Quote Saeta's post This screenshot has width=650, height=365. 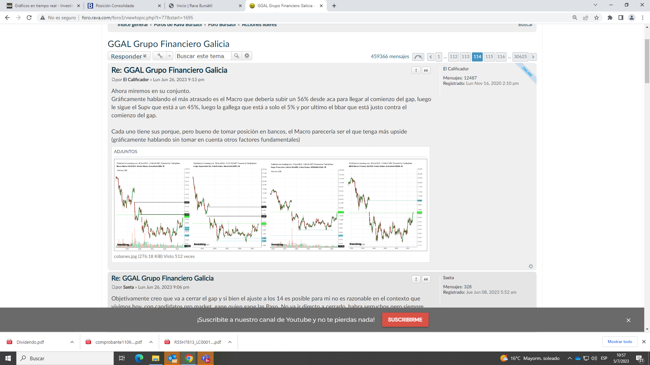pos(426,279)
